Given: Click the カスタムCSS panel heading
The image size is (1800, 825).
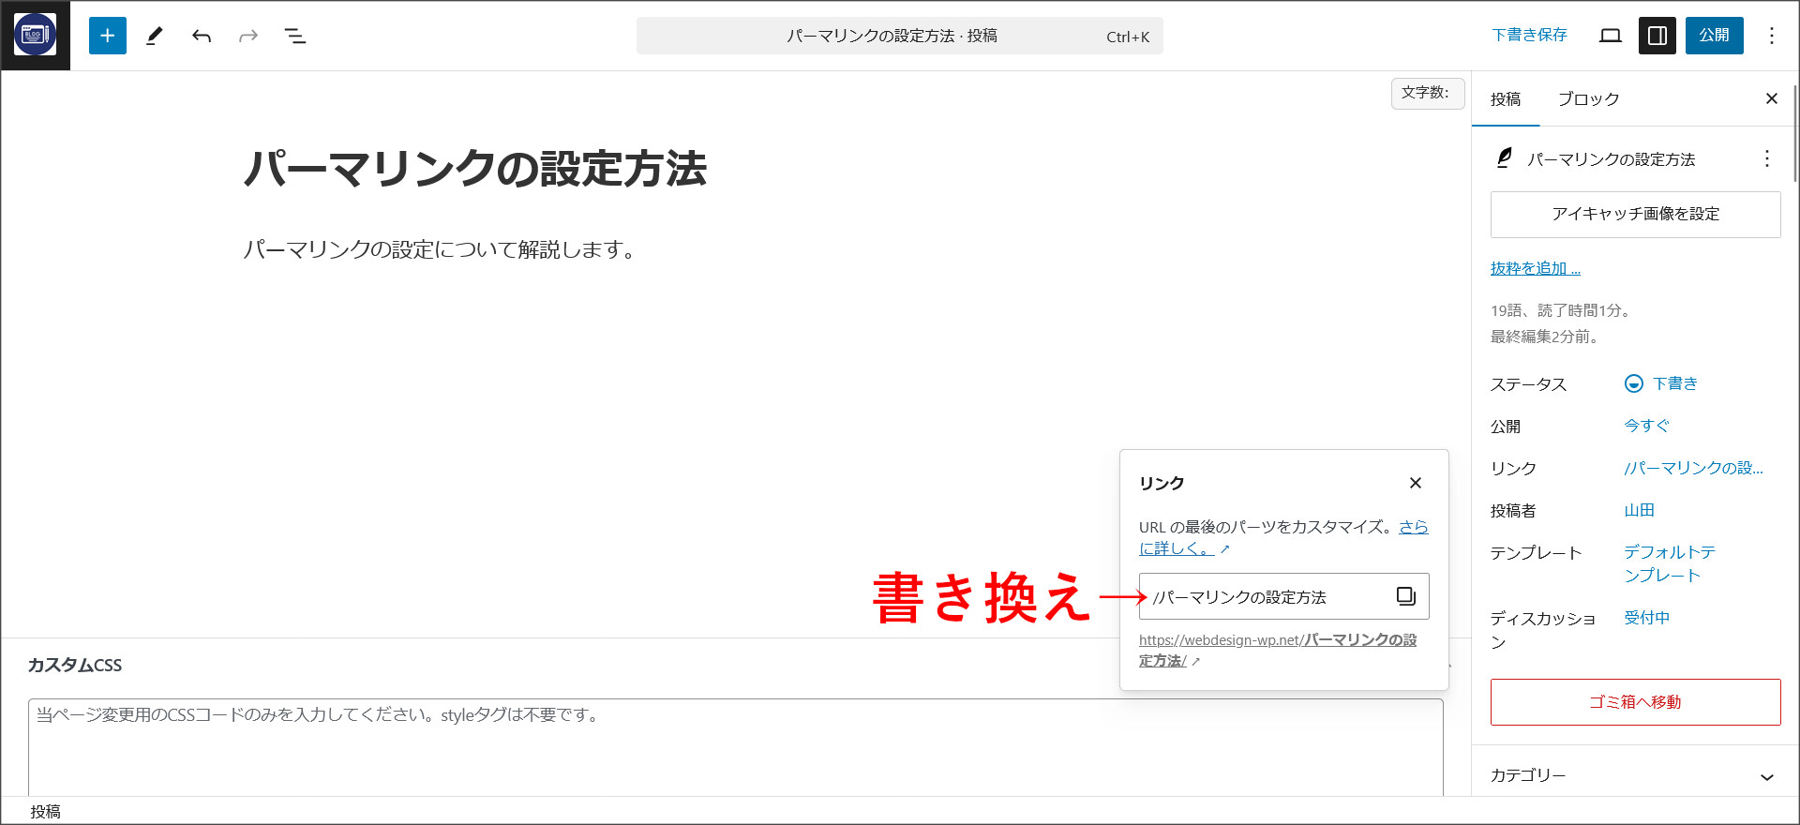Looking at the screenshot, I should point(75,665).
